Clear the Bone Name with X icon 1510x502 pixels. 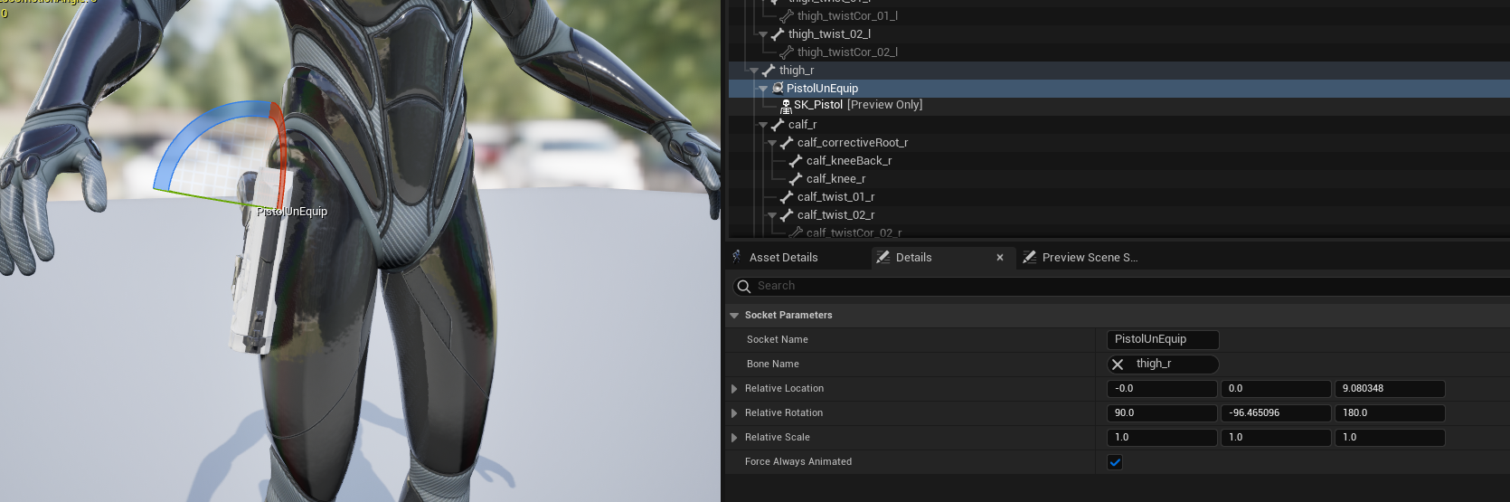(x=1118, y=364)
